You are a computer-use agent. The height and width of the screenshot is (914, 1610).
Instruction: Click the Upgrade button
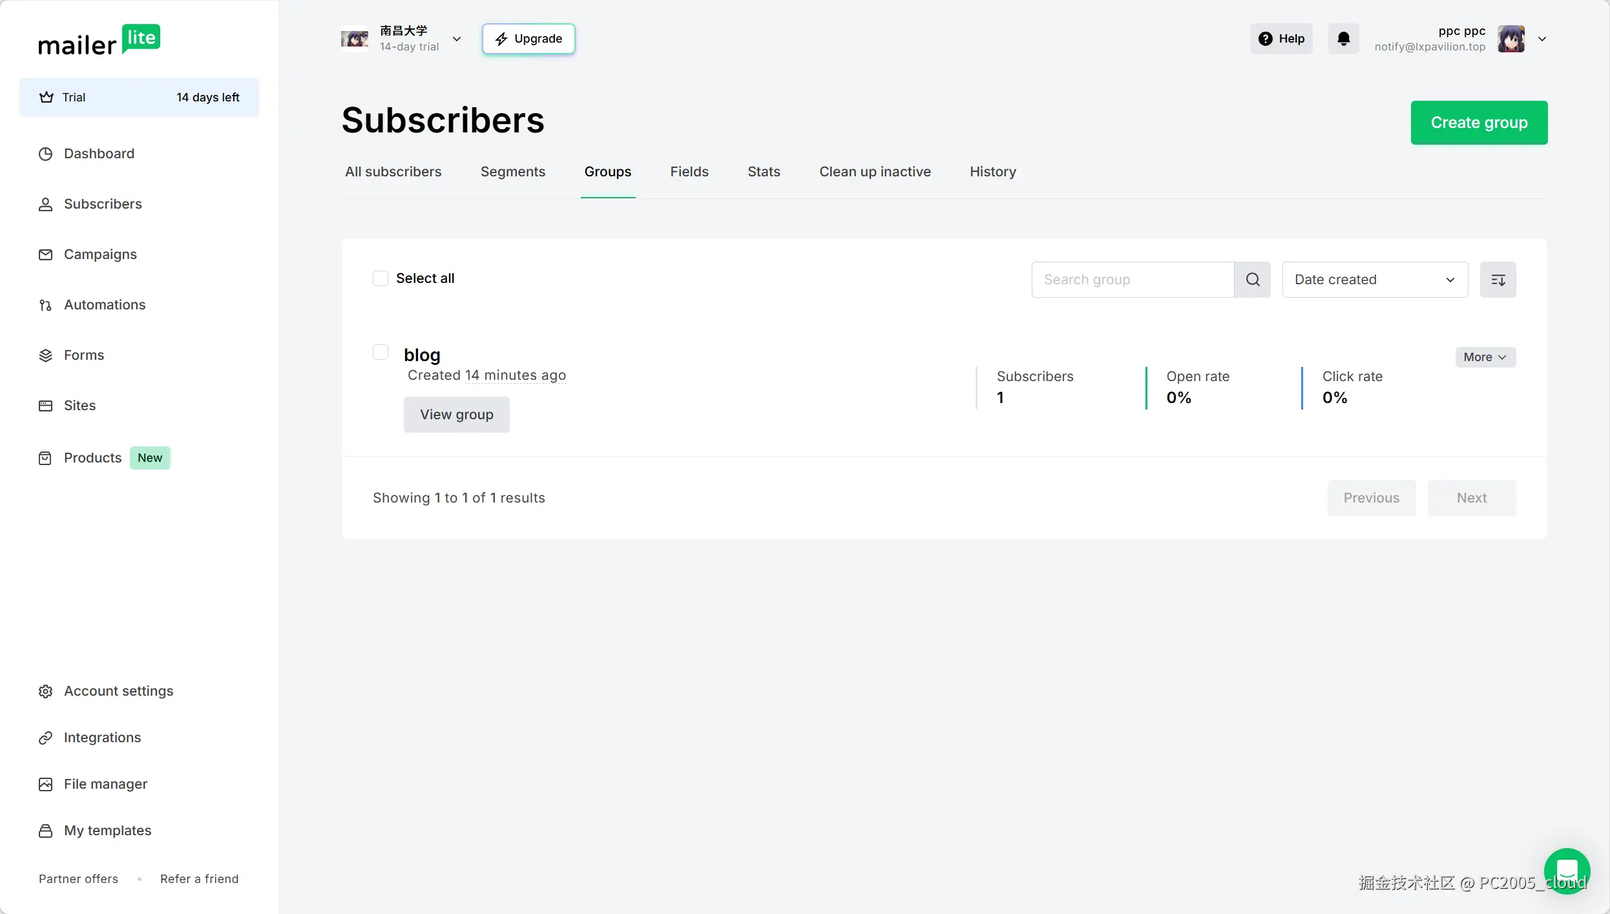point(528,39)
